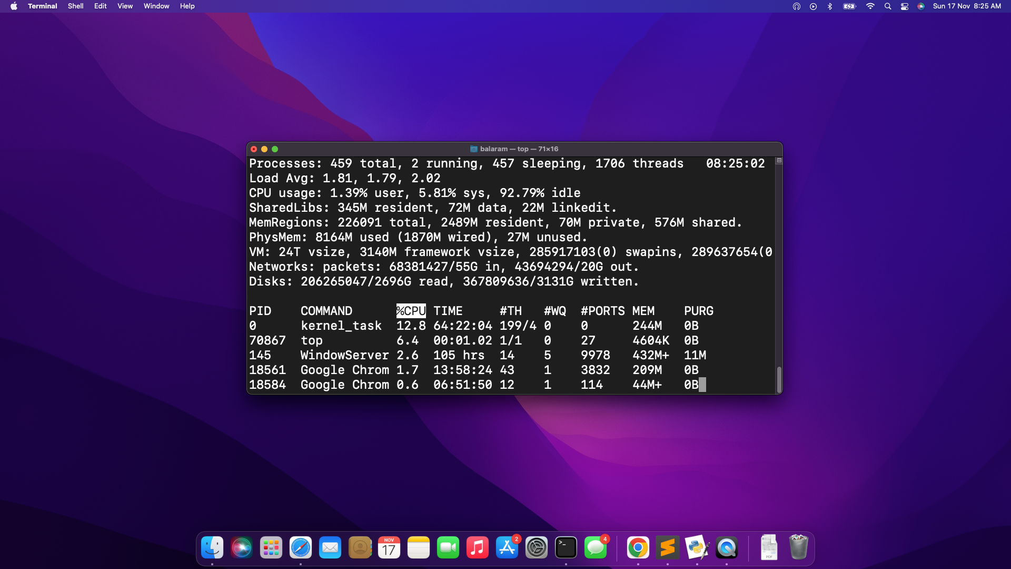Screen dimensions: 1011x569
Task: Click the terminal window title text
Action: pos(519,149)
